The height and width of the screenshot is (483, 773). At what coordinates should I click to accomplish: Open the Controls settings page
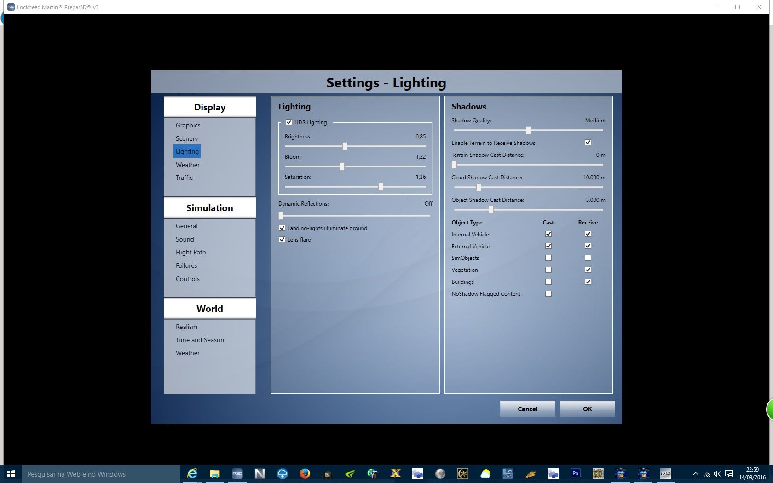[187, 279]
